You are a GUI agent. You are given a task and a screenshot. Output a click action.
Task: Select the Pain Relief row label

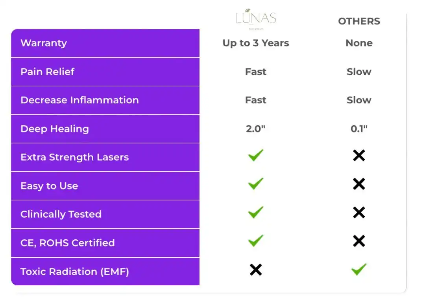click(x=48, y=72)
